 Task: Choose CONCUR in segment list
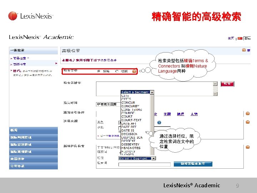(128, 103)
